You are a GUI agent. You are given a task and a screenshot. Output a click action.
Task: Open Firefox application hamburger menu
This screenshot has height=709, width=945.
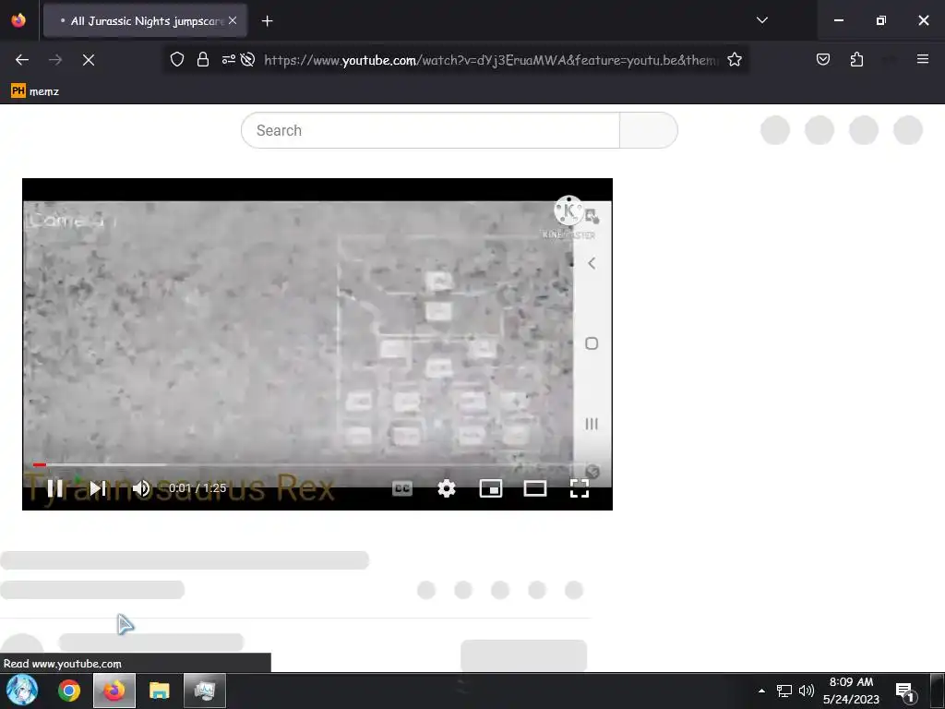tap(922, 59)
